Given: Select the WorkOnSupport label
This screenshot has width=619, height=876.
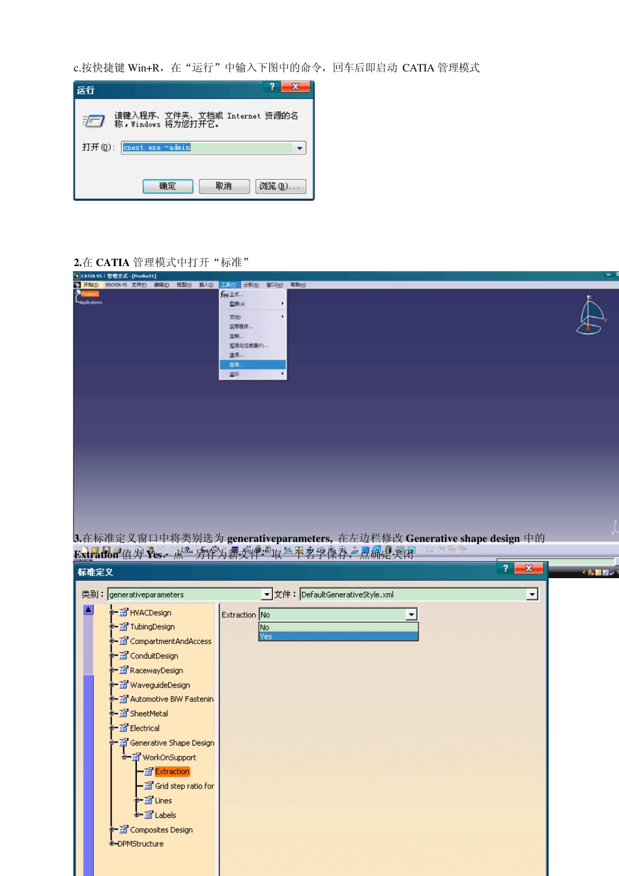Looking at the screenshot, I should tap(169, 757).
